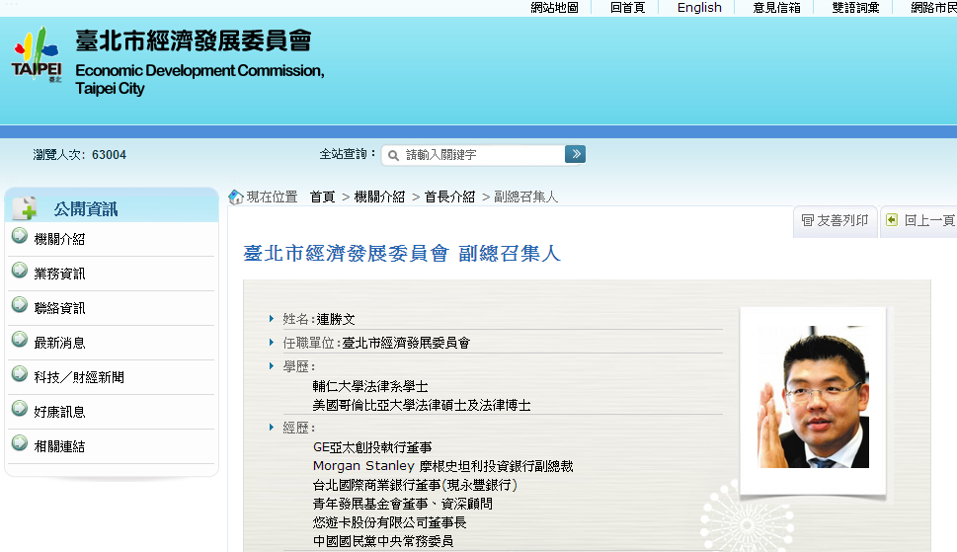Click green bullet icon next to 機關介紹
Screen dimensions: 957x552
(x=20, y=235)
